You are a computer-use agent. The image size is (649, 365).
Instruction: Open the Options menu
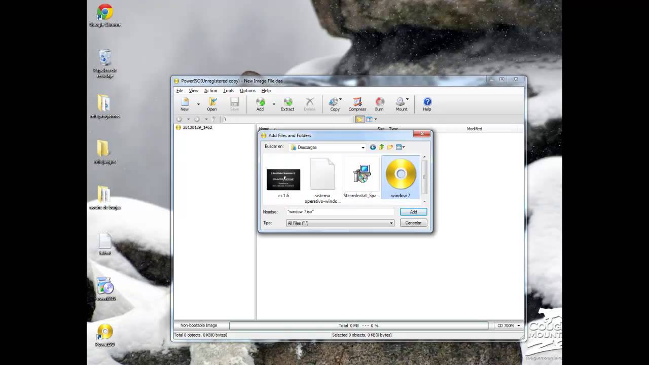tap(247, 91)
